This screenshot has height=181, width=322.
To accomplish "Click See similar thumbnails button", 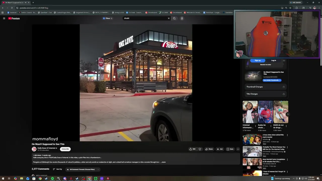I will 272,80.
